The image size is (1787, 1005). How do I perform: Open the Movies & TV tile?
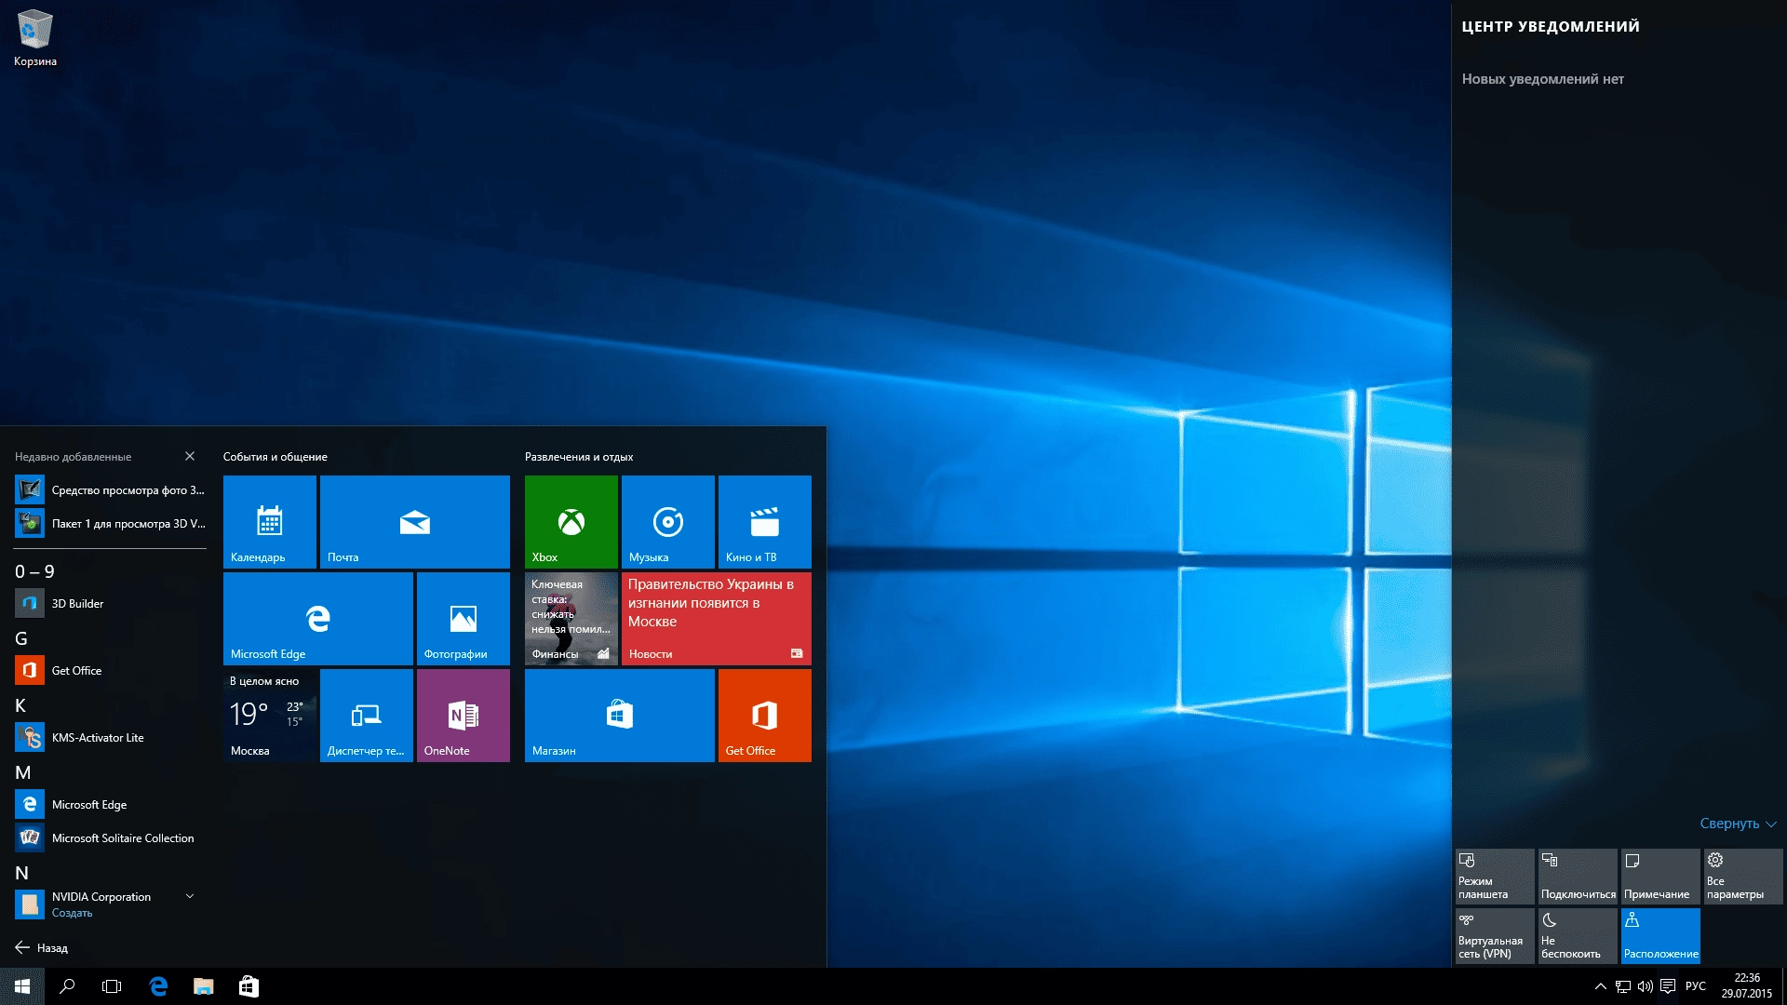(x=765, y=522)
